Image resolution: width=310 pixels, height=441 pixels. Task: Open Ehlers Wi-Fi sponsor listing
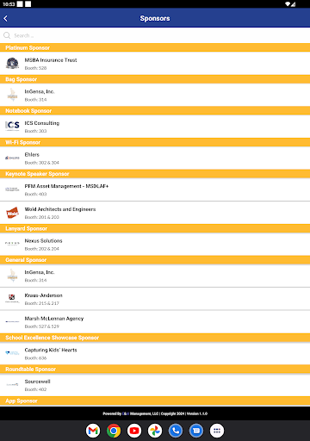tap(155, 158)
